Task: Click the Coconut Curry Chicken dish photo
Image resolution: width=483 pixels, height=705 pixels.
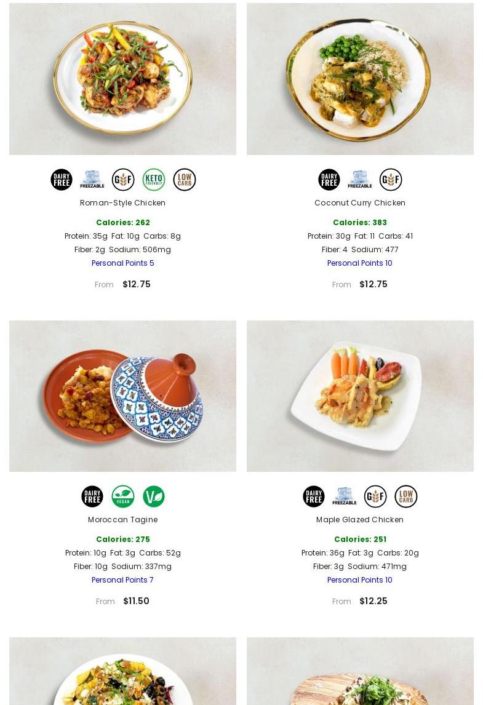Action: coord(360,79)
